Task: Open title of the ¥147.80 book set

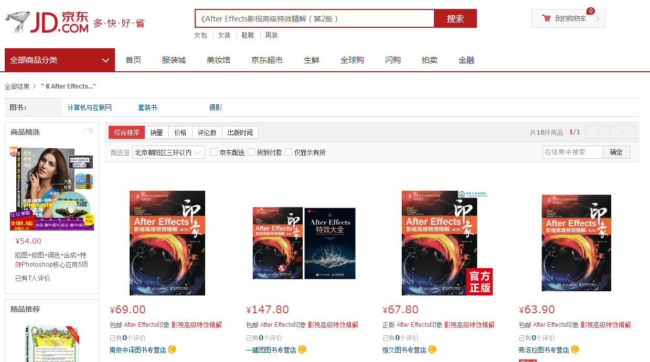Action: (302, 325)
